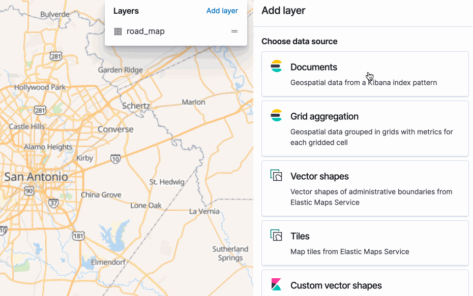
Task: Click the Choose data source heading
Action: (299, 41)
